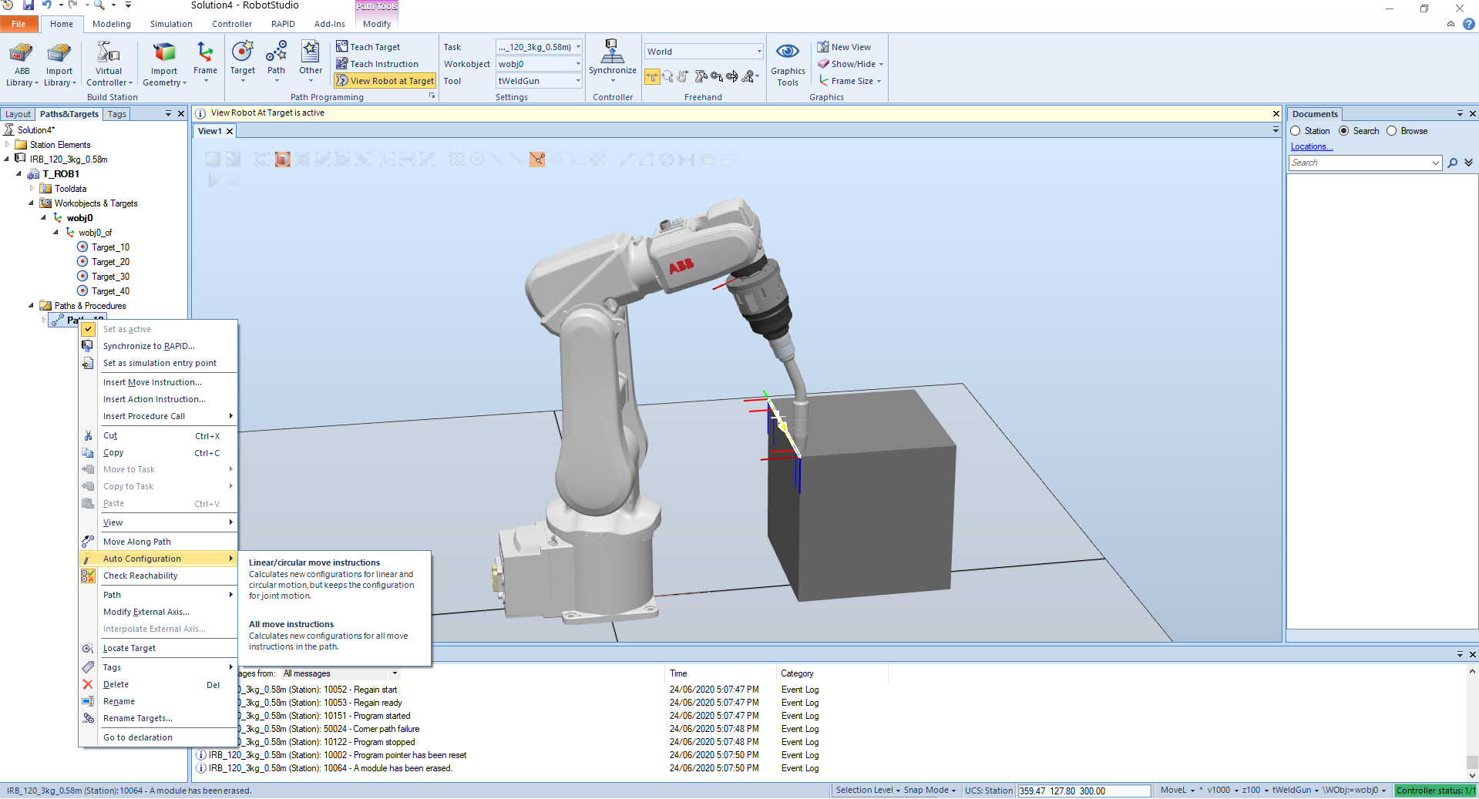Switch to the Simulation ribbon tab
Image resolution: width=1479 pixels, height=799 pixels.
pos(171,24)
